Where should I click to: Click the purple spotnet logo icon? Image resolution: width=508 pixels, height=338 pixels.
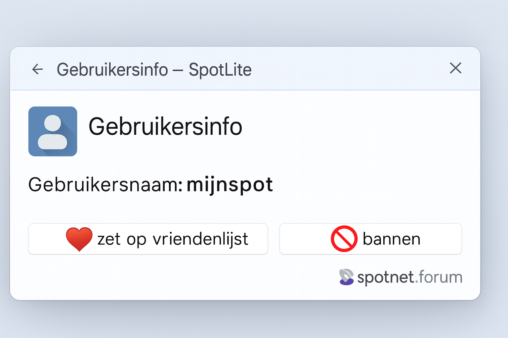coord(346,277)
